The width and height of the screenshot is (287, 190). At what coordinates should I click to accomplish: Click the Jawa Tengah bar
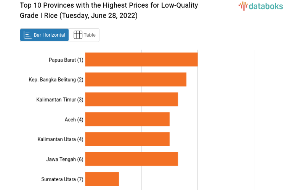(x=131, y=159)
